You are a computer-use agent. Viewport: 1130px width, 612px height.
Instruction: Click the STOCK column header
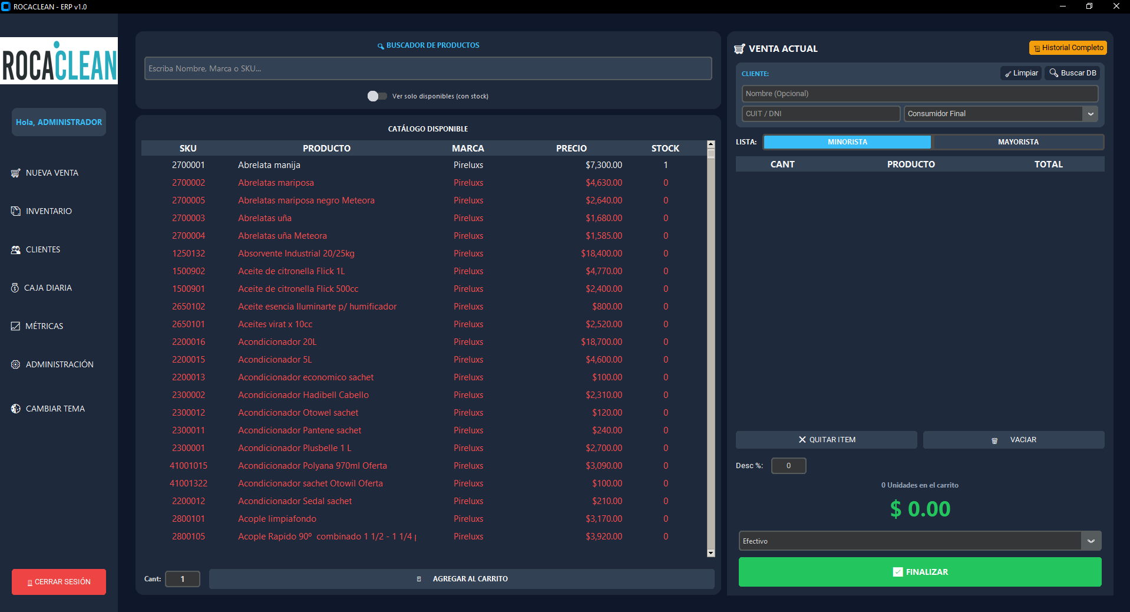pyautogui.click(x=665, y=149)
